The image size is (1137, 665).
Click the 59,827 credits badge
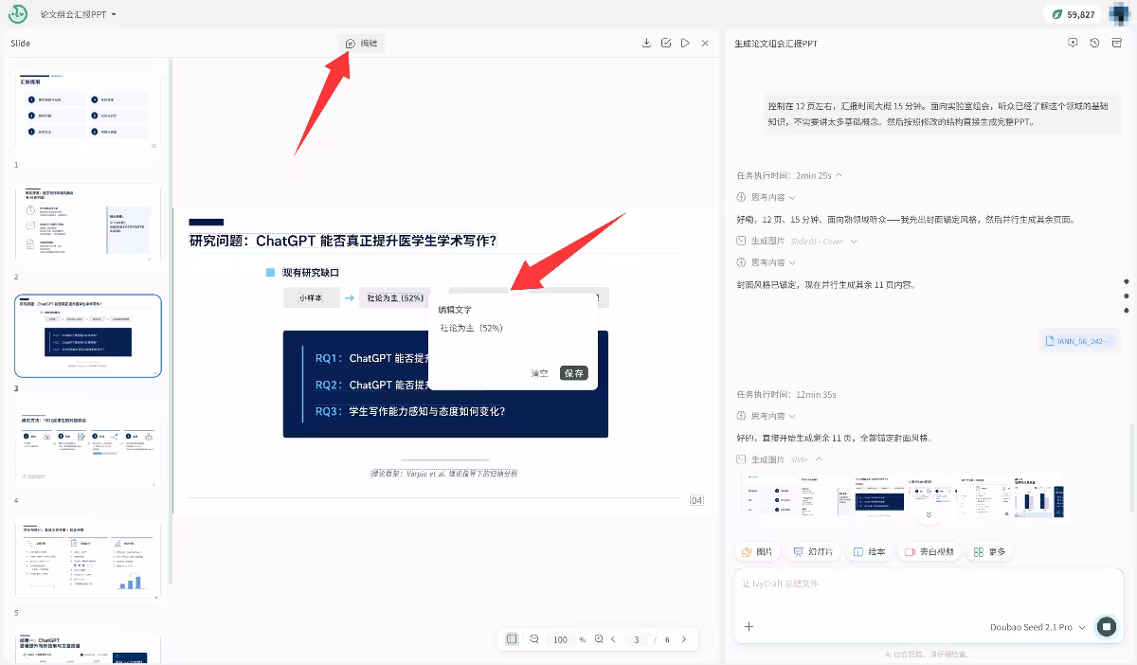click(x=1074, y=14)
